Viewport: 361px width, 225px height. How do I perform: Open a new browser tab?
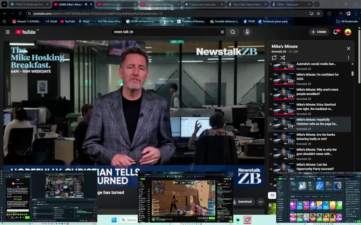point(317,4)
